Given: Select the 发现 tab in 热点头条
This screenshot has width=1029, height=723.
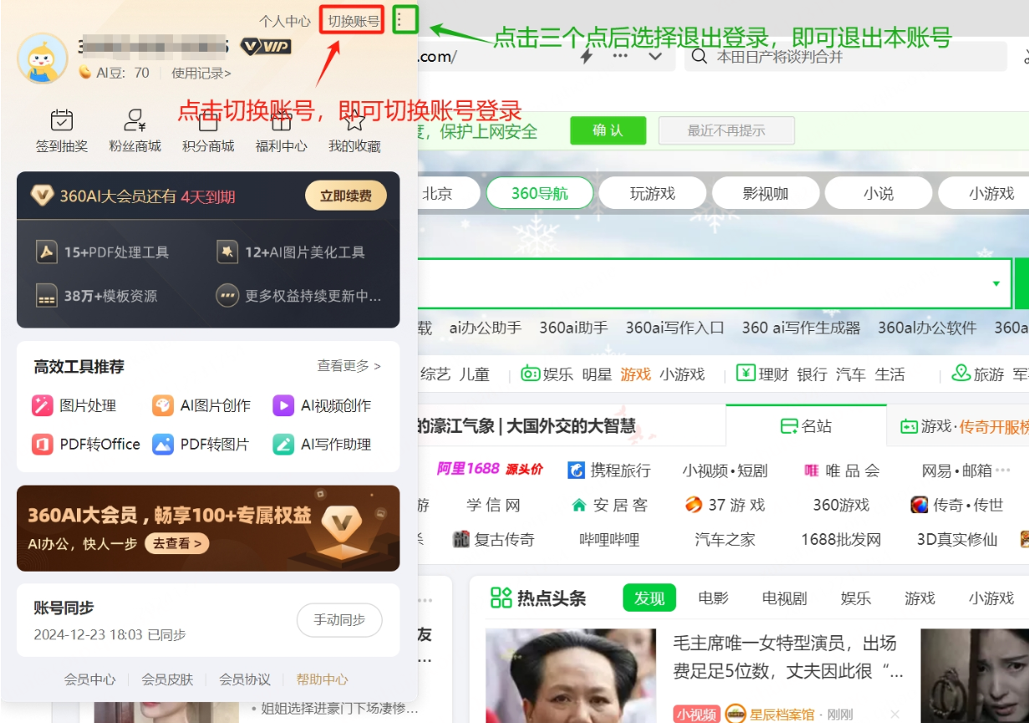Looking at the screenshot, I should click(649, 598).
